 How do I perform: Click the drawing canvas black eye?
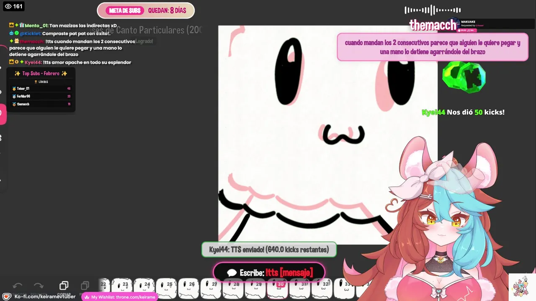(x=289, y=71)
